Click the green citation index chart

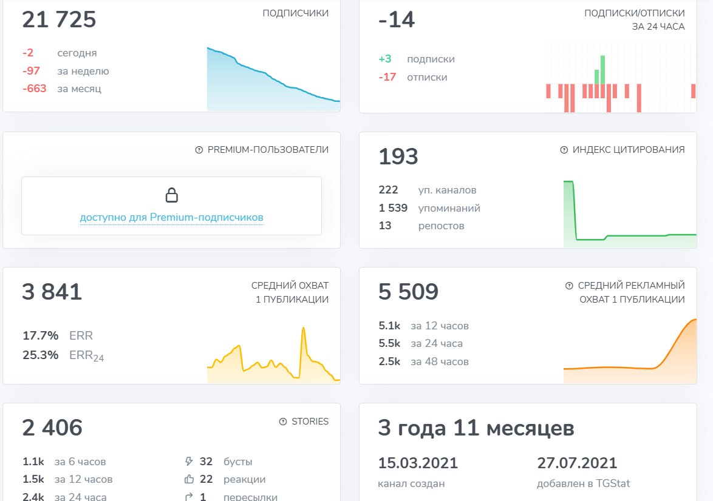630,214
